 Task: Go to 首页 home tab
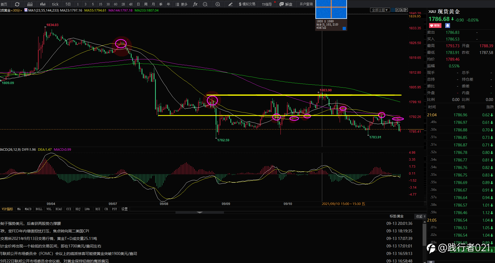pyautogui.click(x=4, y=4)
